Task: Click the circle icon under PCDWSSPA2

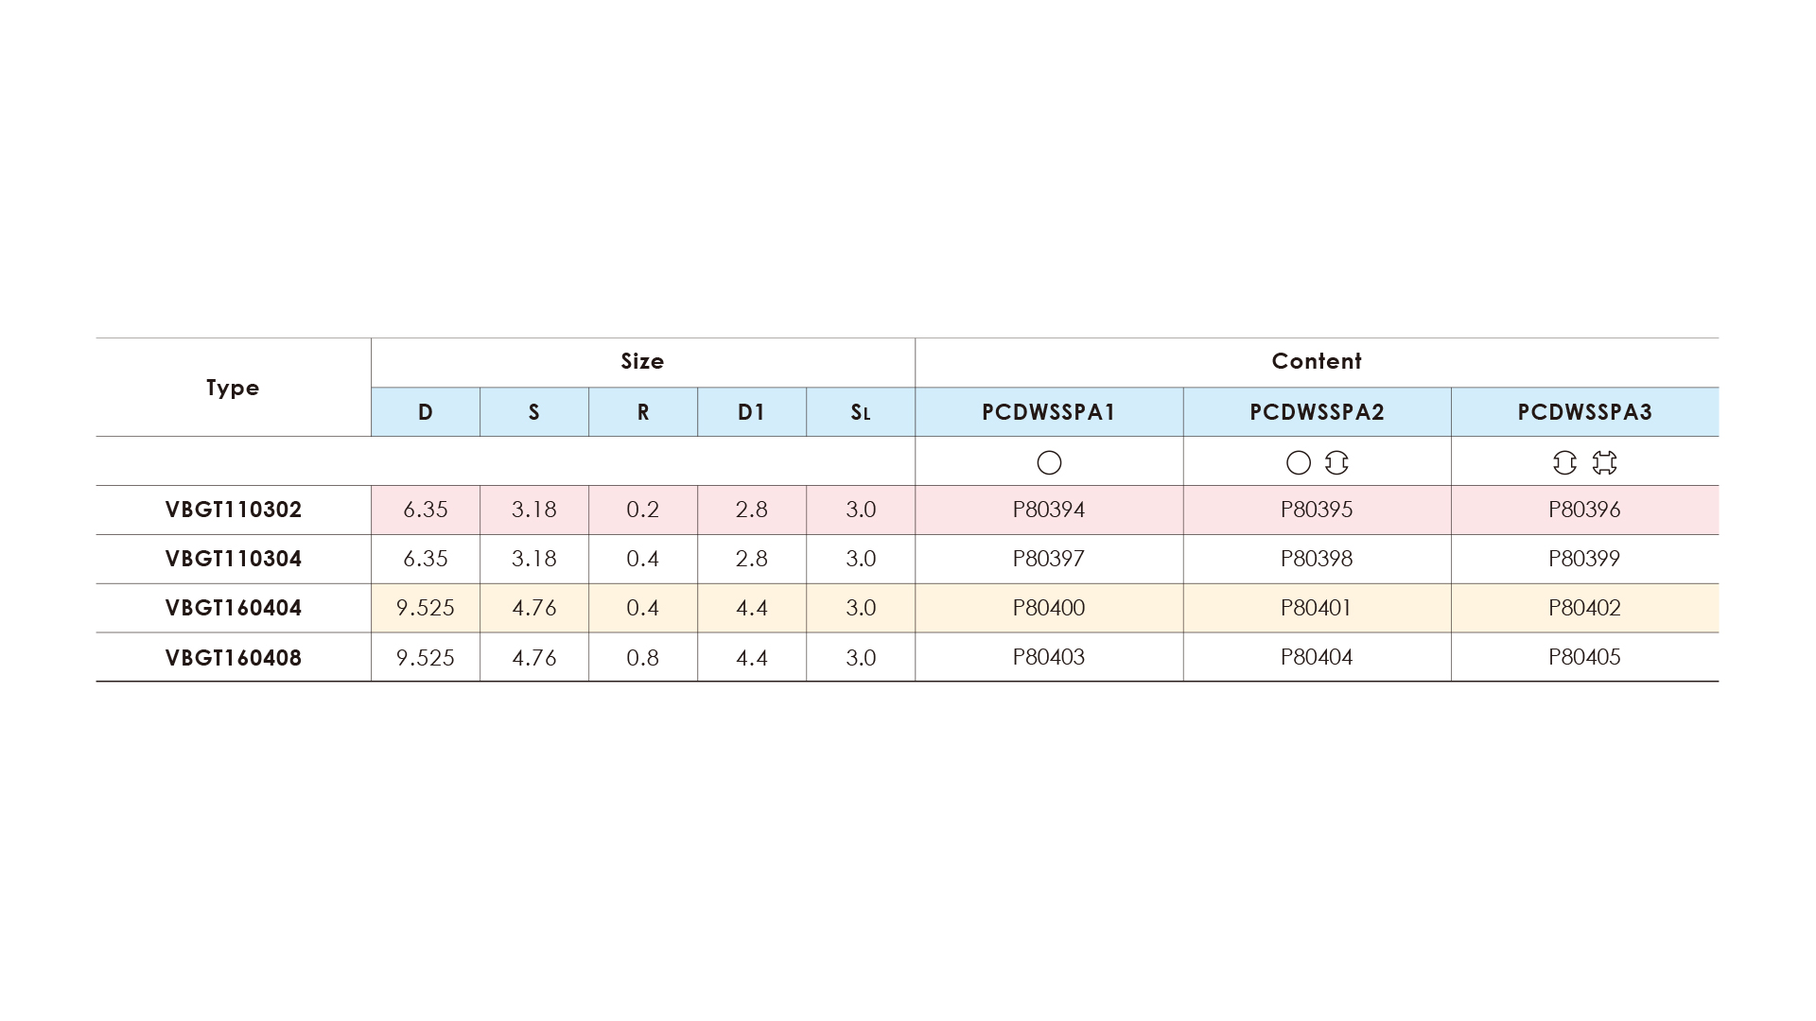Action: [1299, 462]
